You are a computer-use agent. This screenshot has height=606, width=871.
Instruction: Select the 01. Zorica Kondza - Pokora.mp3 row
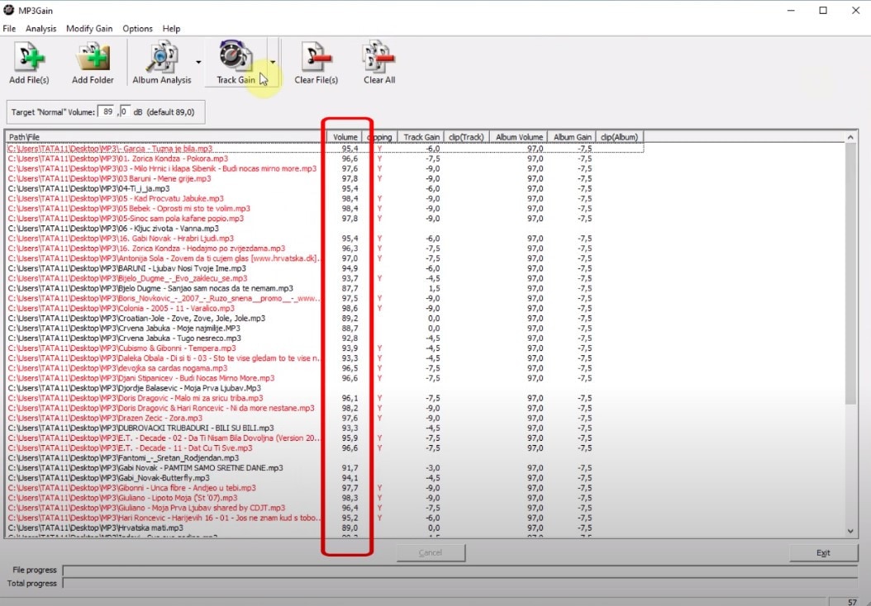tap(325, 159)
